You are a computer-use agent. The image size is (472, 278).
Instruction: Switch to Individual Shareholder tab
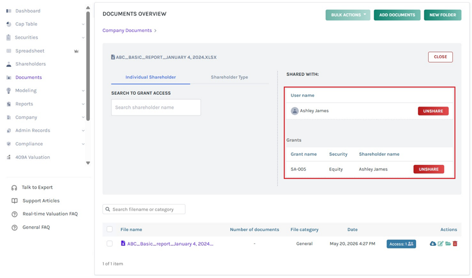point(151,77)
